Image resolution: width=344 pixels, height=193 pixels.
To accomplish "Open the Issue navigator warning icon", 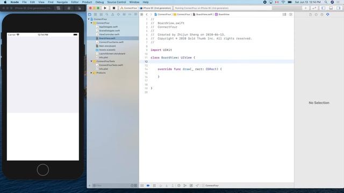I will click(x=112, y=14).
